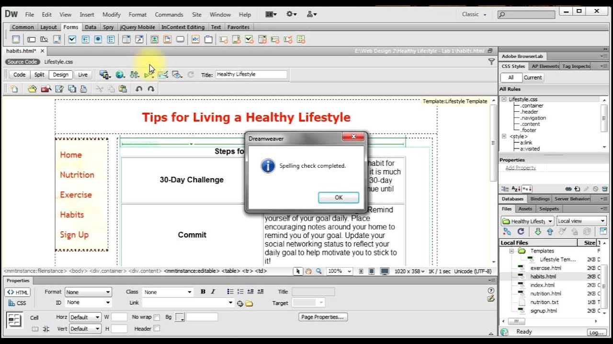This screenshot has width=613, height=344.
Task: Click the Undo arrow in the Standard toolbar
Action: pos(139,88)
